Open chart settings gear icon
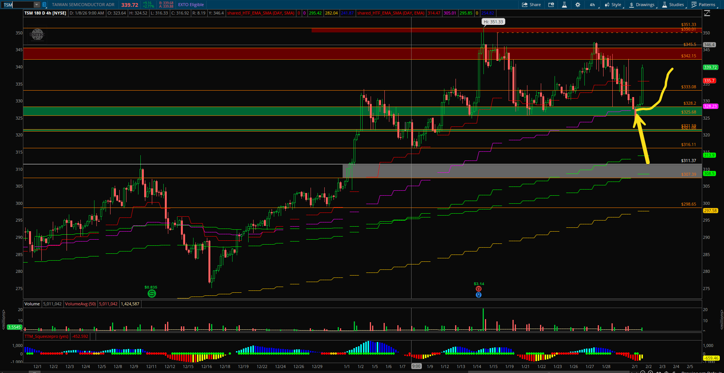Screen dimensions: 724x373 coord(578,5)
